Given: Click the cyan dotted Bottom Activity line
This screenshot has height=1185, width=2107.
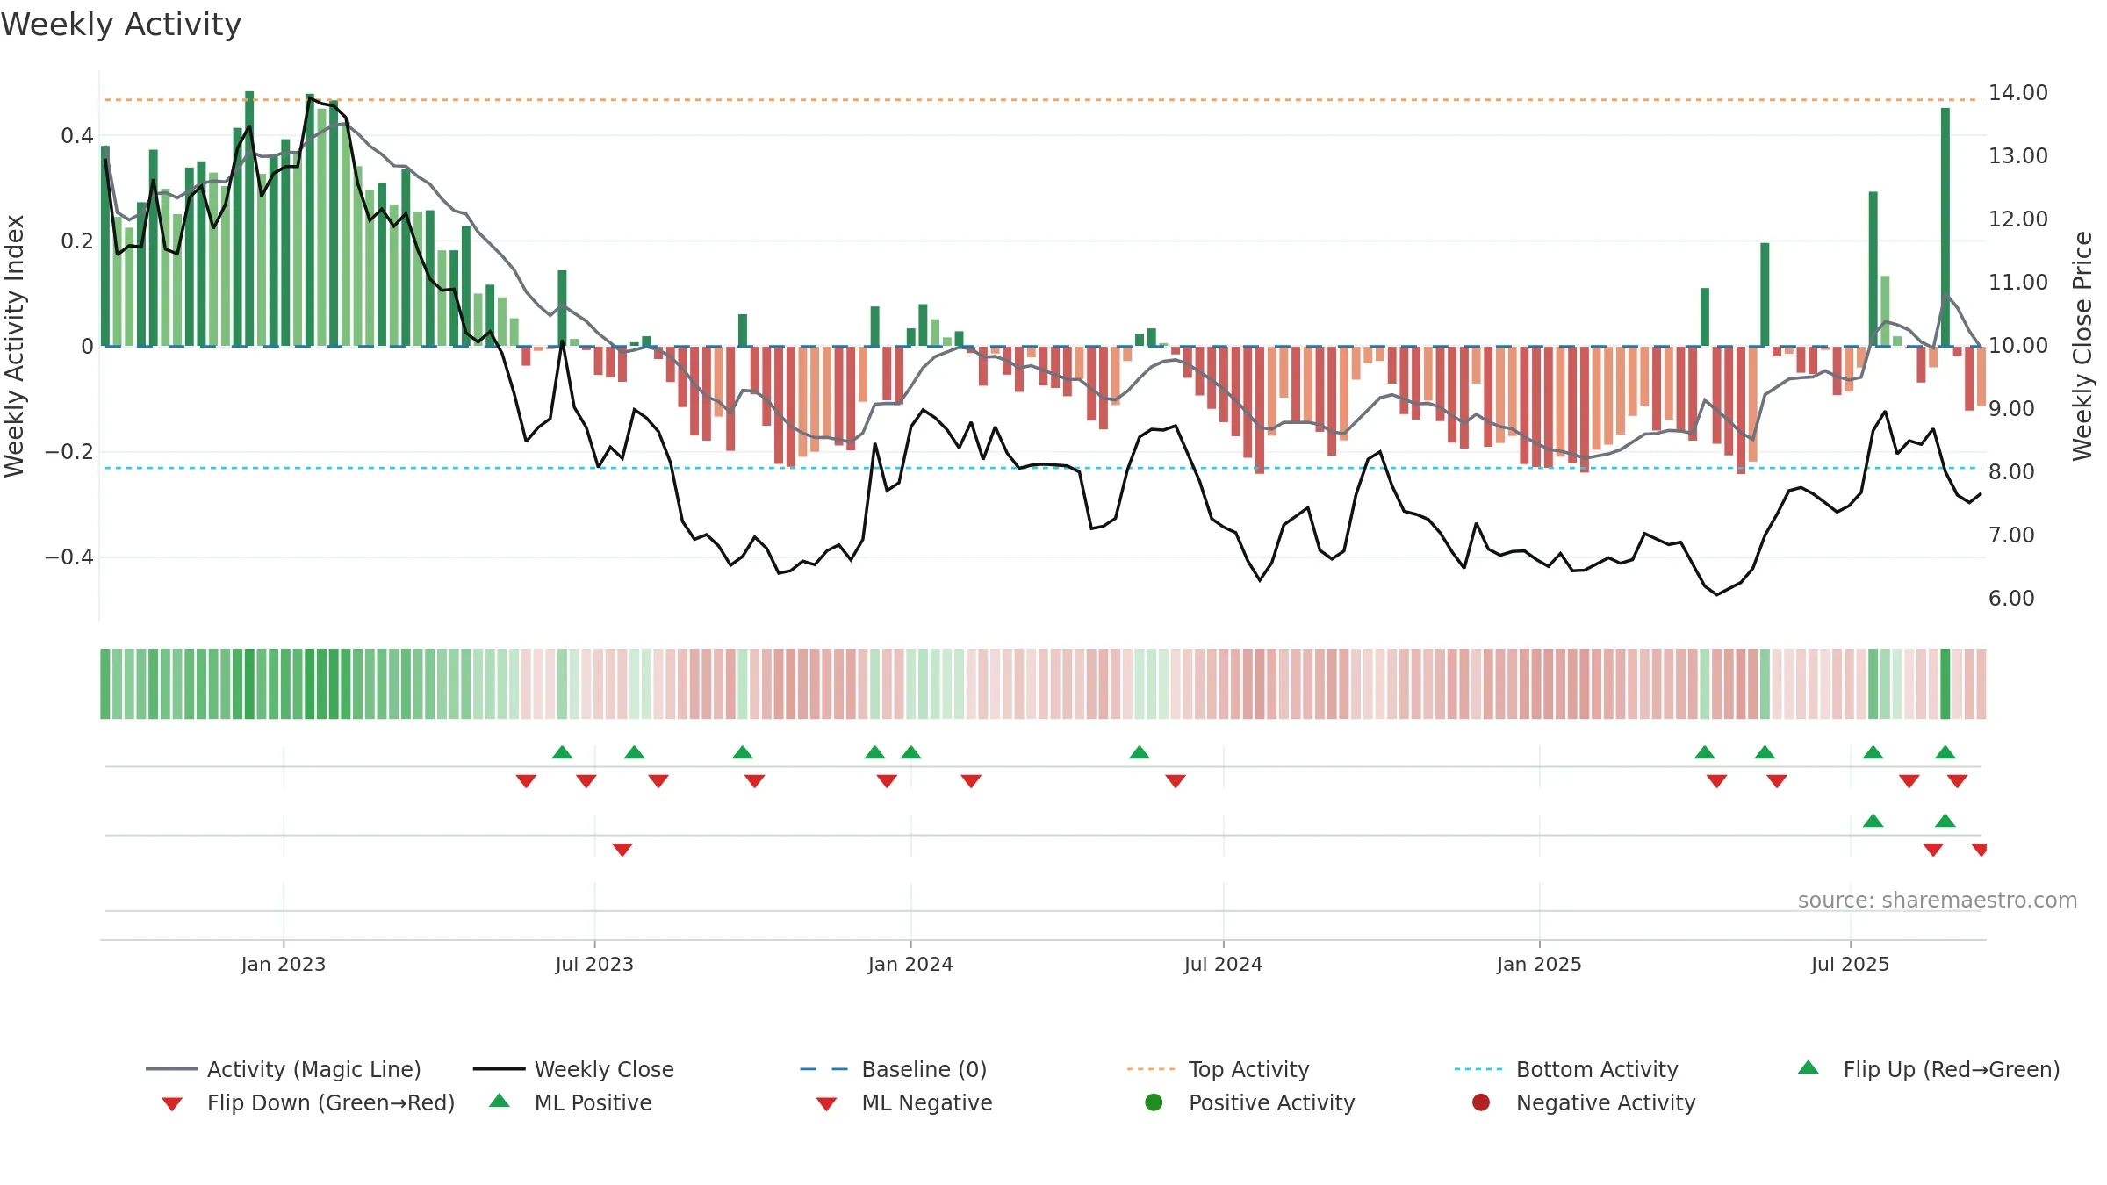Looking at the screenshot, I should (x=1042, y=468).
